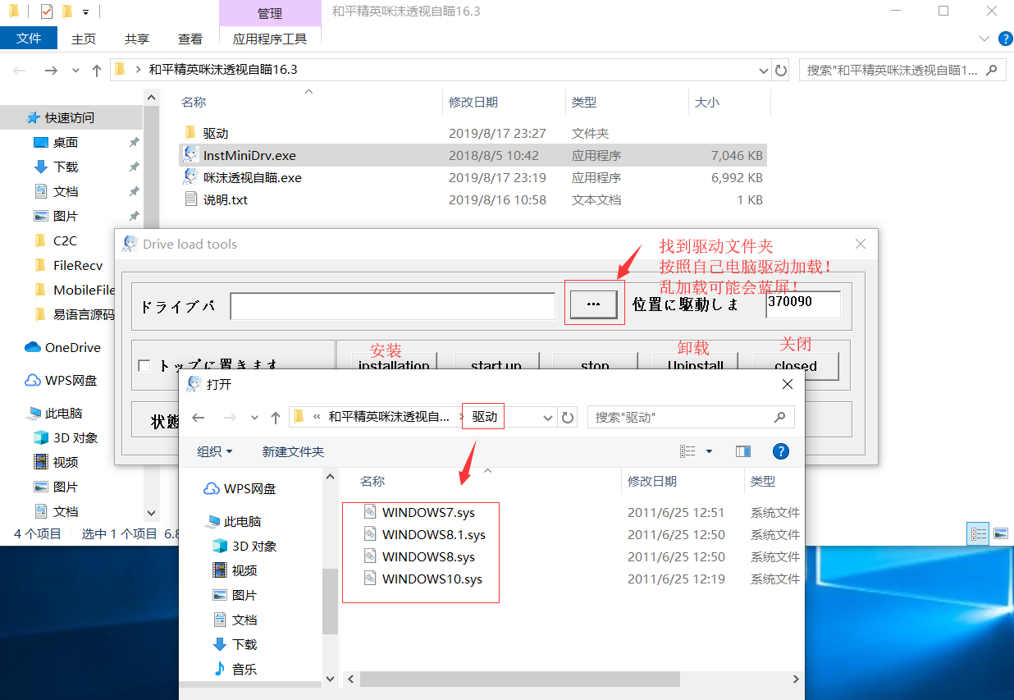Open the 共享 ribbon tab

[x=137, y=39]
